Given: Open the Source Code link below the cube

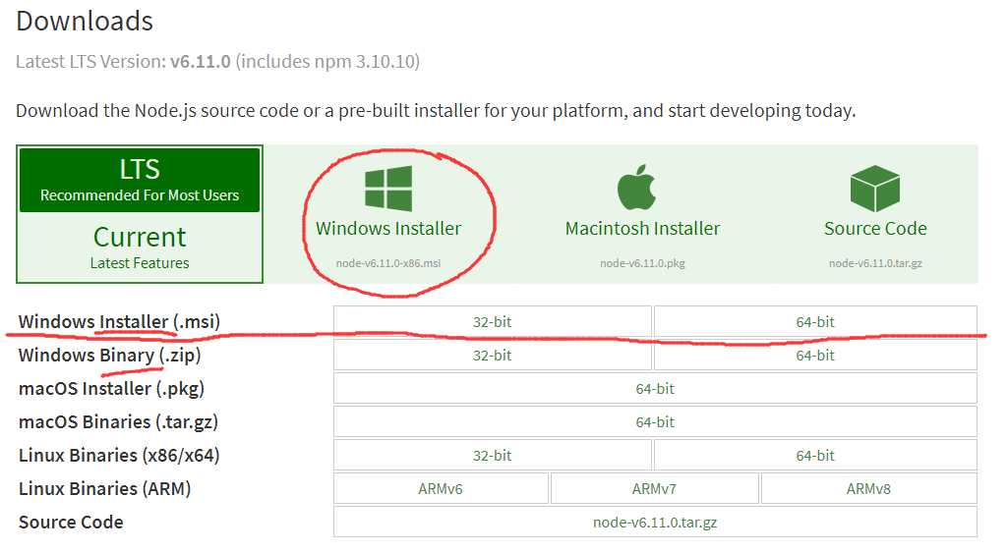Looking at the screenshot, I should point(875,229).
